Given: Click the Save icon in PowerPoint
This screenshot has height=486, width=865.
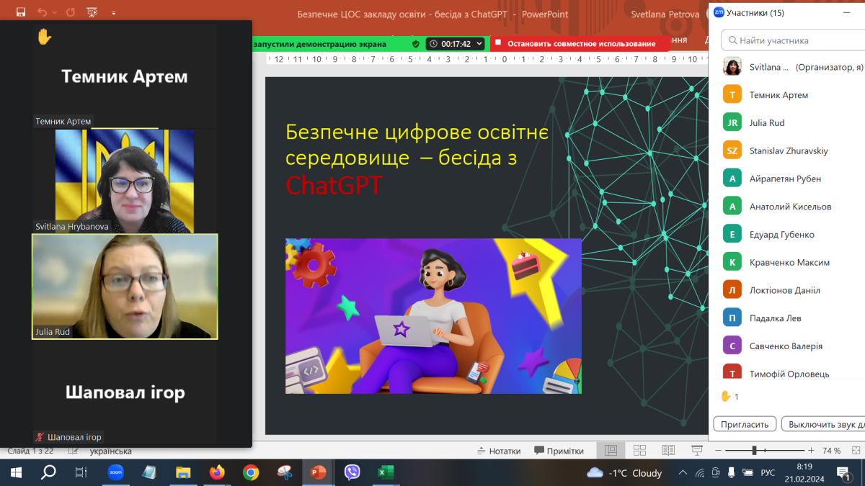Looking at the screenshot, I should [21, 12].
